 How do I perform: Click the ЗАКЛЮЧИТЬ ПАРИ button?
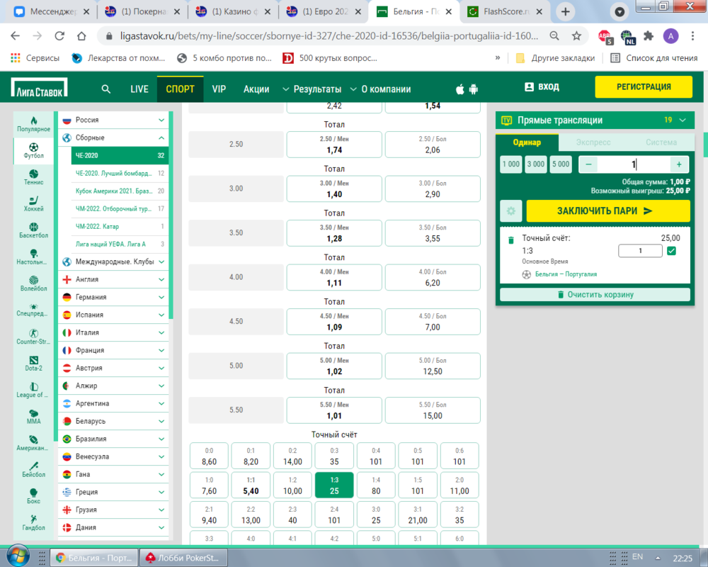[608, 210]
